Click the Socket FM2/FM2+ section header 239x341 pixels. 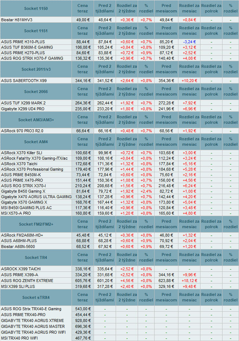(36, 224)
